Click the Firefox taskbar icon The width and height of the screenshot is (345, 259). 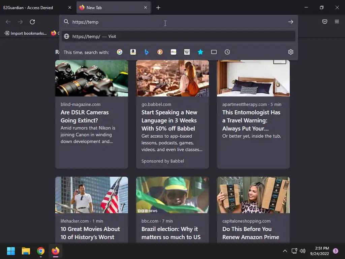click(x=56, y=251)
